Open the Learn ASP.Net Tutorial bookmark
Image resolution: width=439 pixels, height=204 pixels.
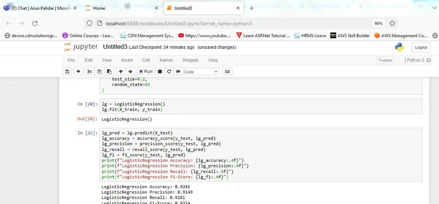point(263,36)
